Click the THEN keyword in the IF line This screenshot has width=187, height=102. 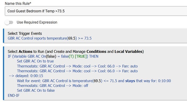click(x=94, y=56)
